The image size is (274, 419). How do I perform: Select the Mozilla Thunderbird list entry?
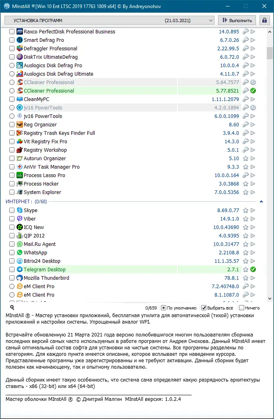(x=46, y=278)
